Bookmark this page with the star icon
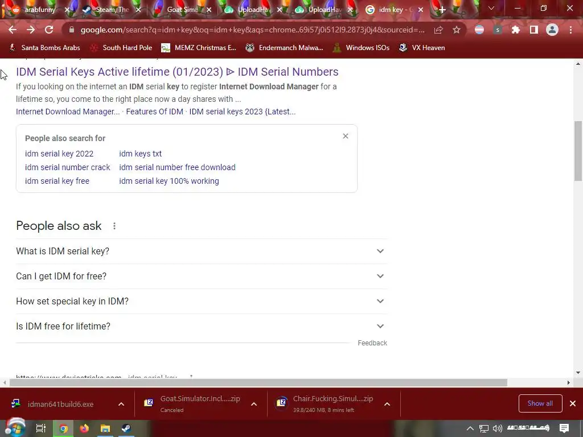 (x=457, y=30)
